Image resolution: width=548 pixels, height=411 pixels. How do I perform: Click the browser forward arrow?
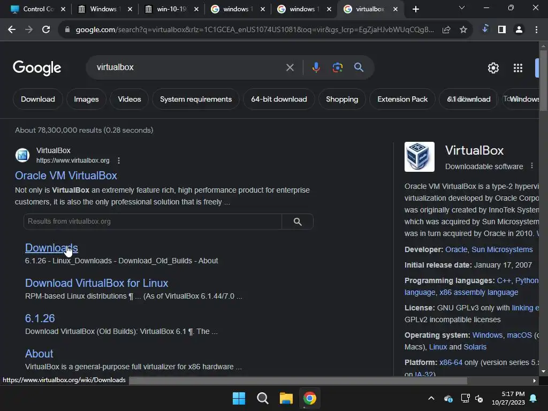click(29, 30)
